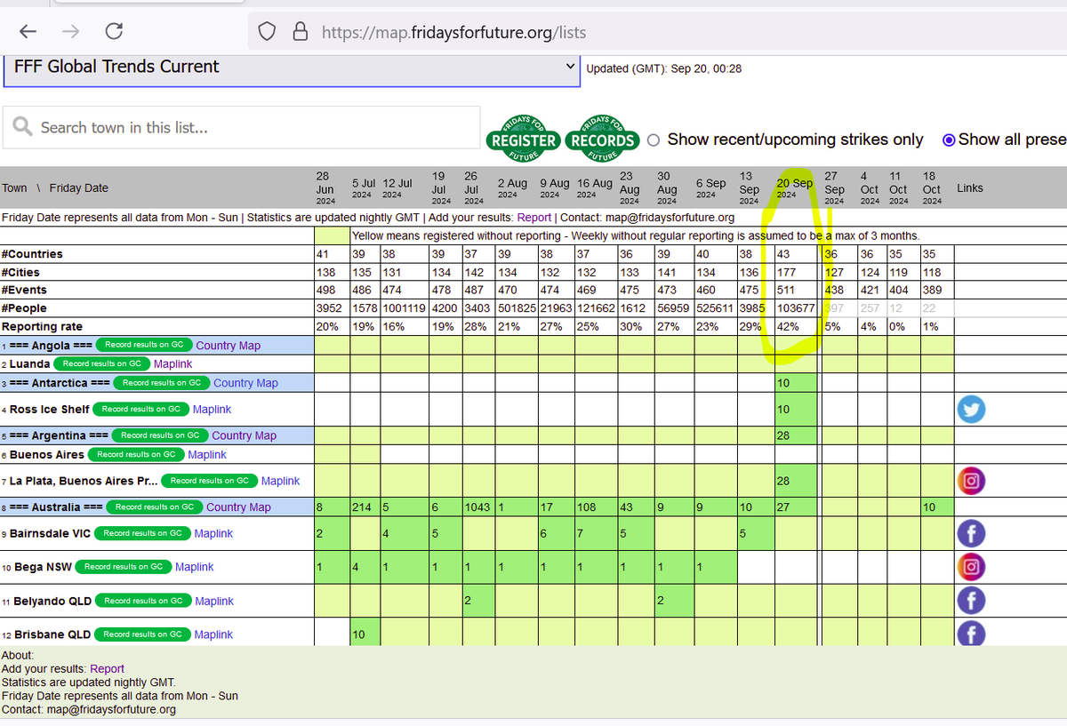Click the Report link in the About footer

pos(107,669)
